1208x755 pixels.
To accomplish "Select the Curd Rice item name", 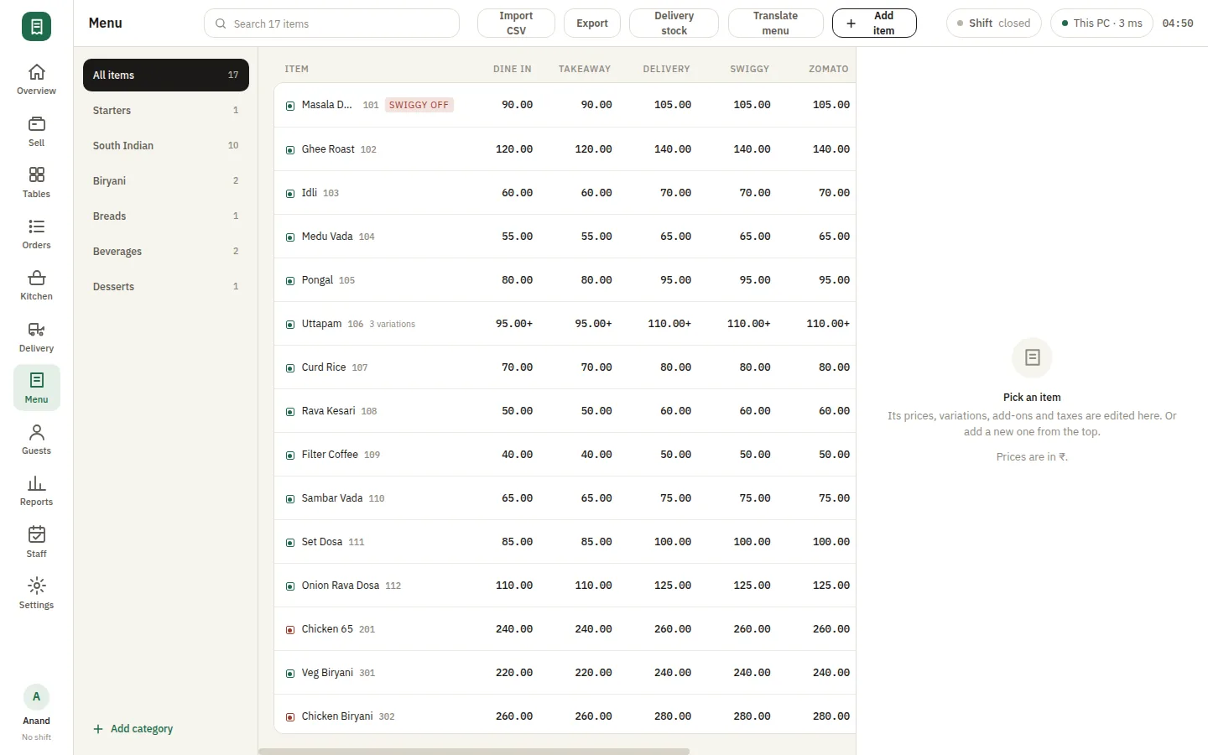I will coord(324,367).
